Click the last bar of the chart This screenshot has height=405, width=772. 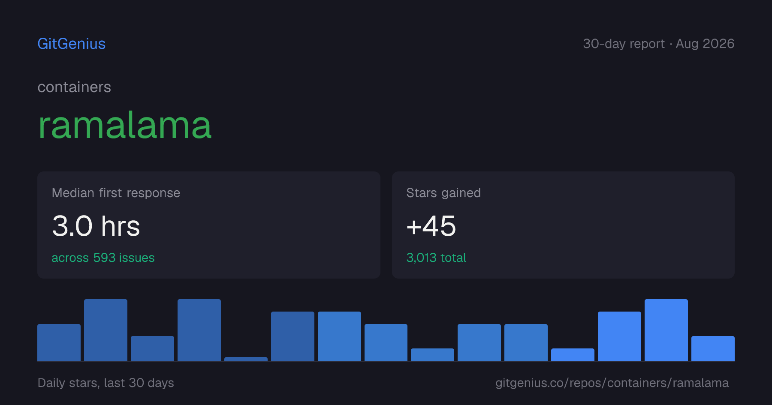pos(713,348)
